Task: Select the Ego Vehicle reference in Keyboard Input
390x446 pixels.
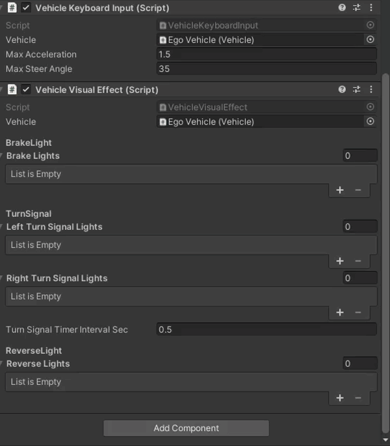Action: 260,40
